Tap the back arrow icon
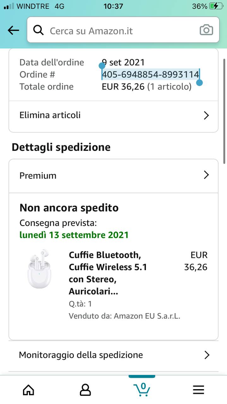This screenshot has width=227, height=404. (x=13, y=30)
